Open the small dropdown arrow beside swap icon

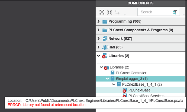(x=125, y=15)
